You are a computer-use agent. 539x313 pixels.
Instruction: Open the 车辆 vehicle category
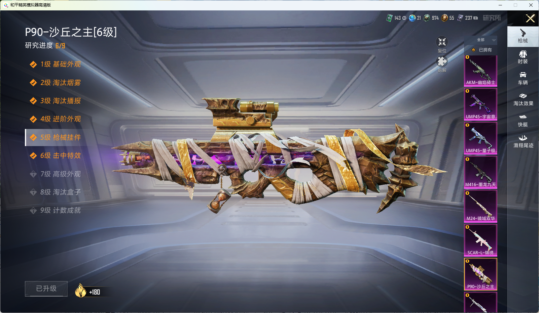coord(523,78)
